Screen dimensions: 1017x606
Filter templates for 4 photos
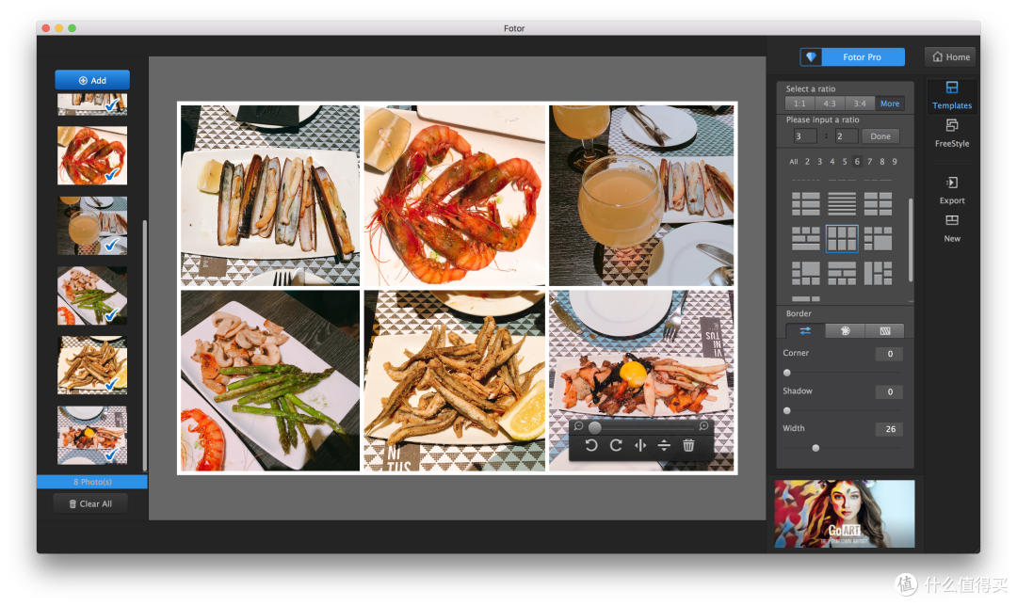[x=832, y=162]
